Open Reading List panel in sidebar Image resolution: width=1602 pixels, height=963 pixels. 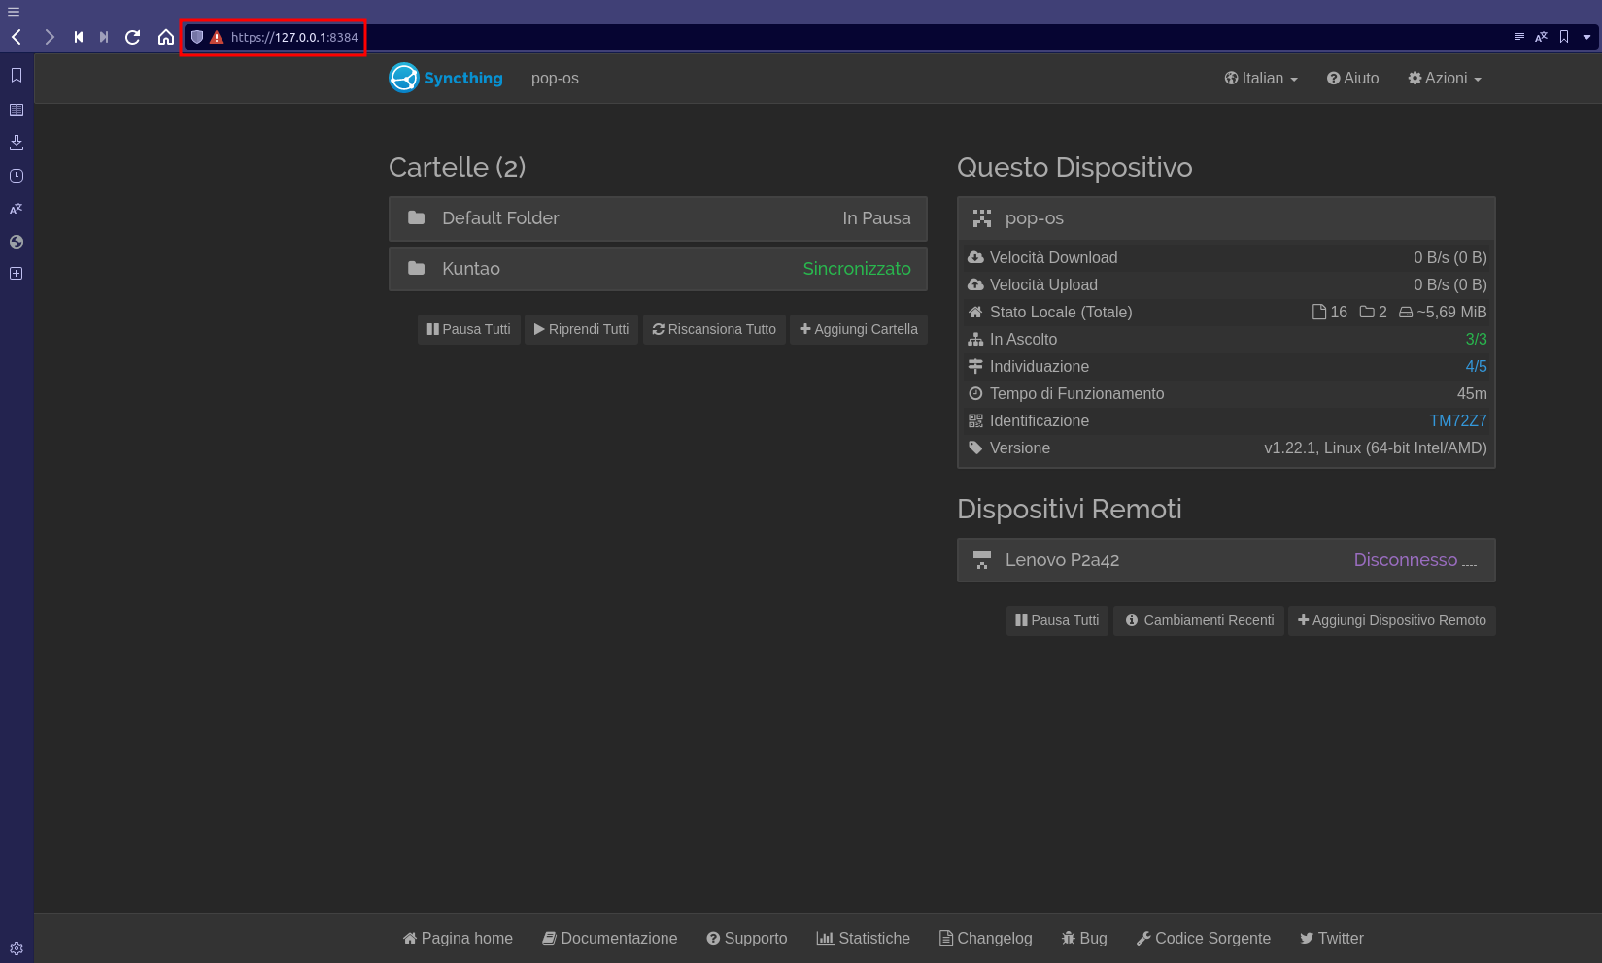(x=17, y=110)
